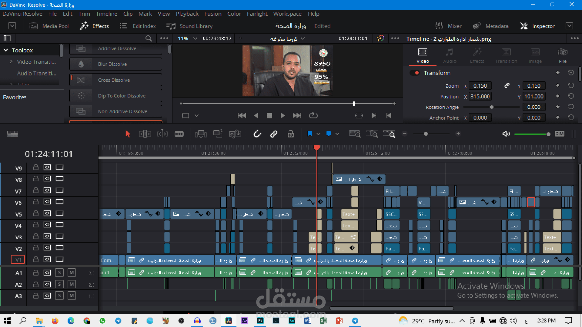Open flag color dropdown arrow
Screen dimensions: 582x327
coord(318,134)
